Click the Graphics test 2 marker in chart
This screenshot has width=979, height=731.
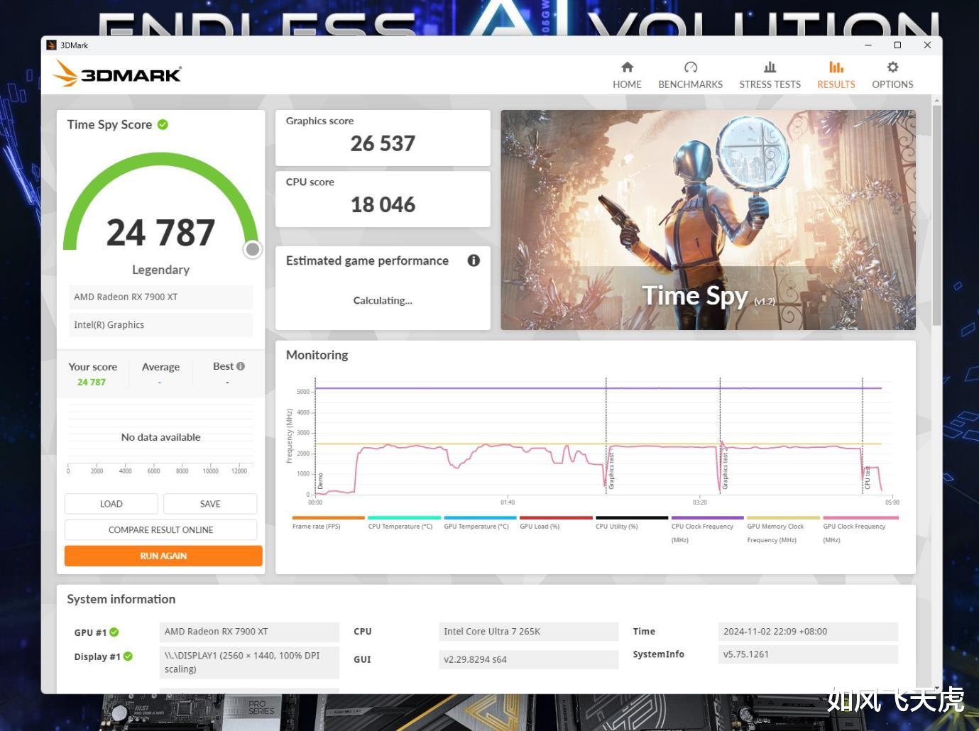click(725, 470)
